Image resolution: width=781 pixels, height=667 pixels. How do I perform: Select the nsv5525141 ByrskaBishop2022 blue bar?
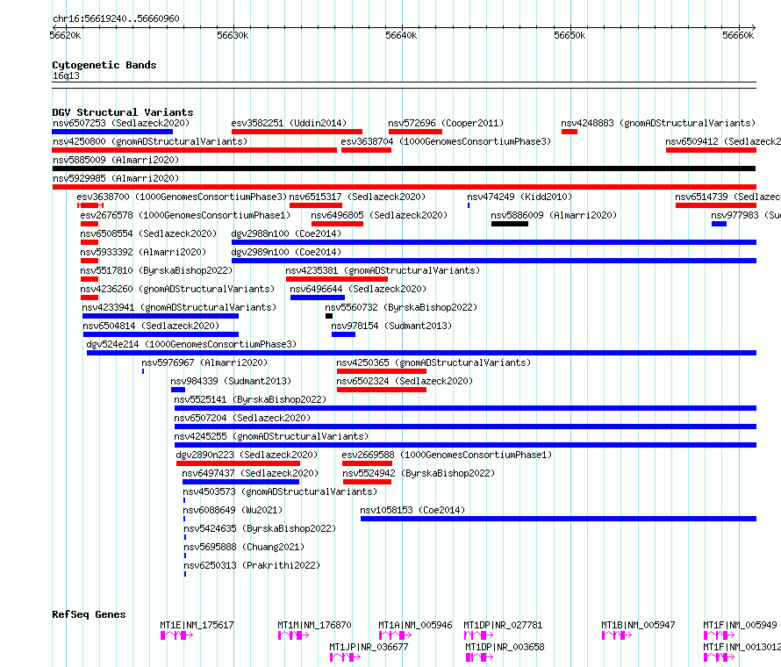tap(465, 408)
